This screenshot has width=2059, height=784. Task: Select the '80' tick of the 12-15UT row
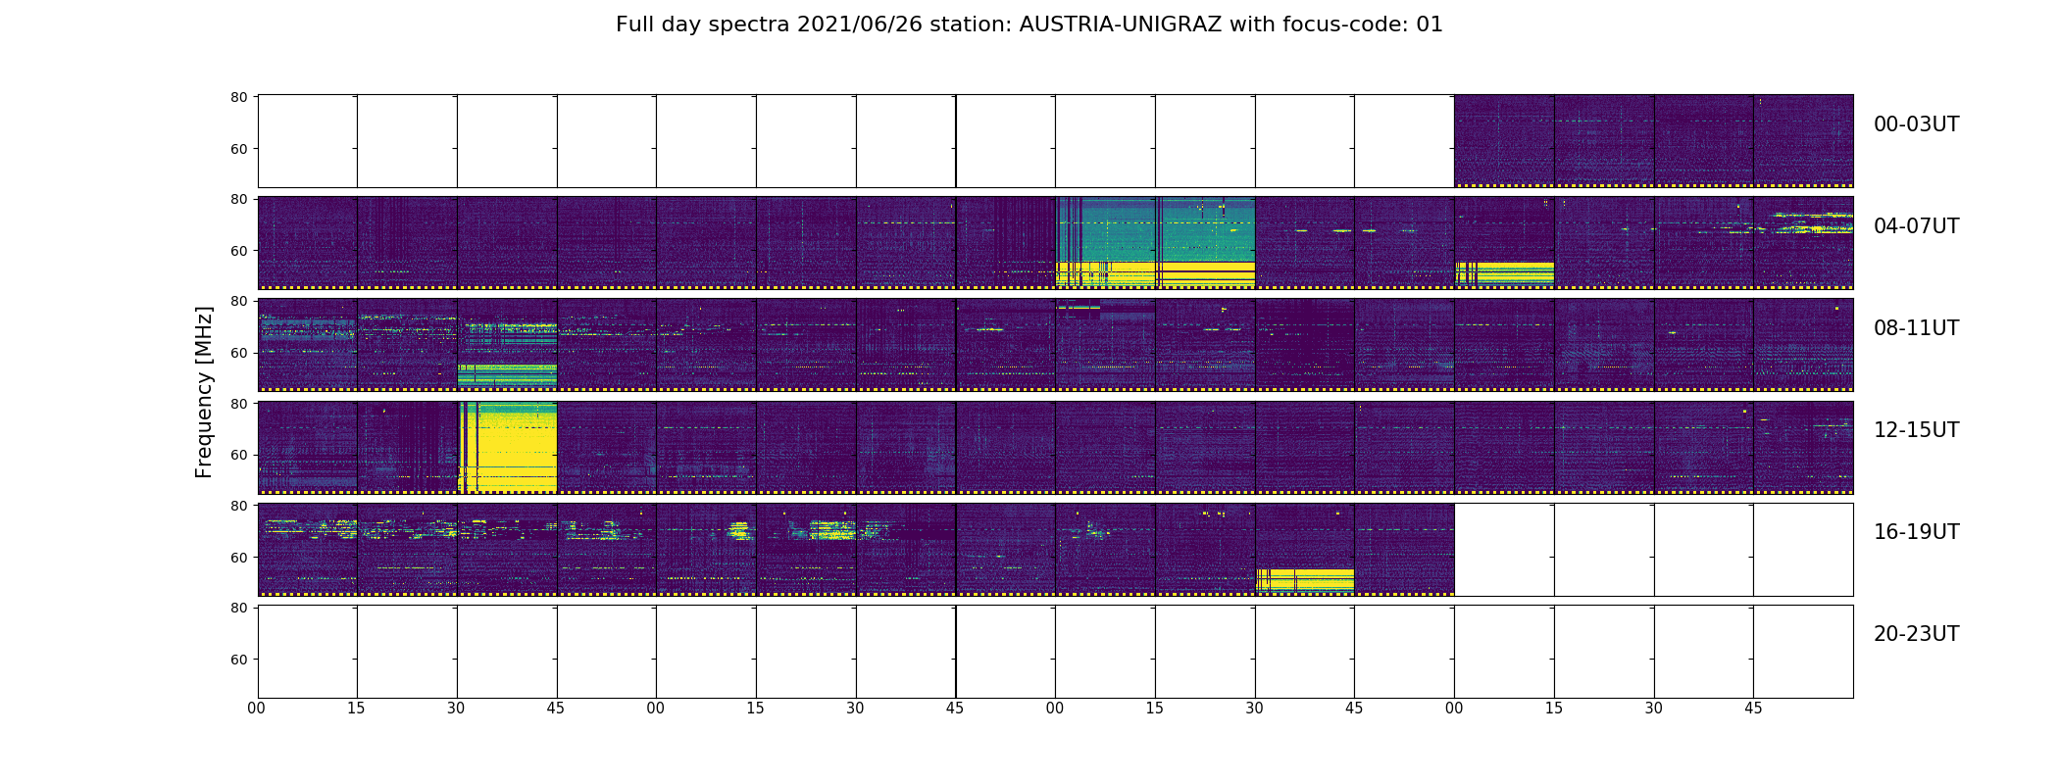coord(238,404)
